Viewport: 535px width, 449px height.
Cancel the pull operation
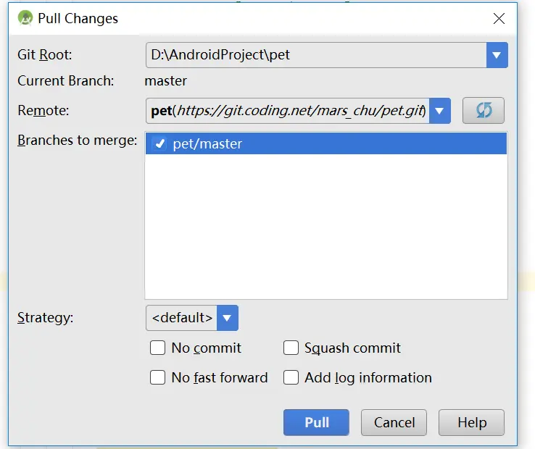coord(394,422)
